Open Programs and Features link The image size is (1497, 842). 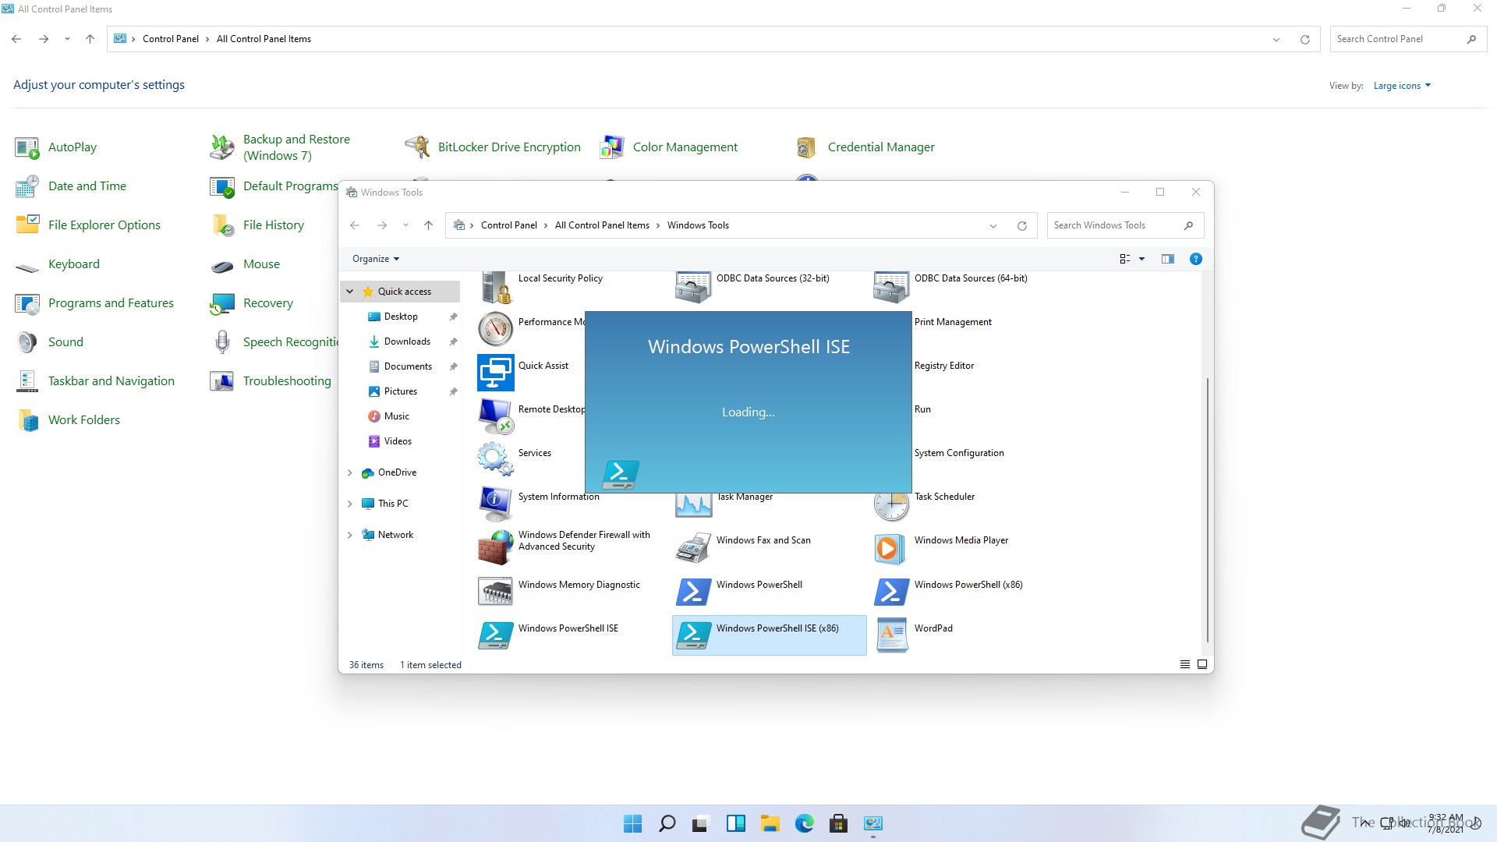(x=111, y=303)
